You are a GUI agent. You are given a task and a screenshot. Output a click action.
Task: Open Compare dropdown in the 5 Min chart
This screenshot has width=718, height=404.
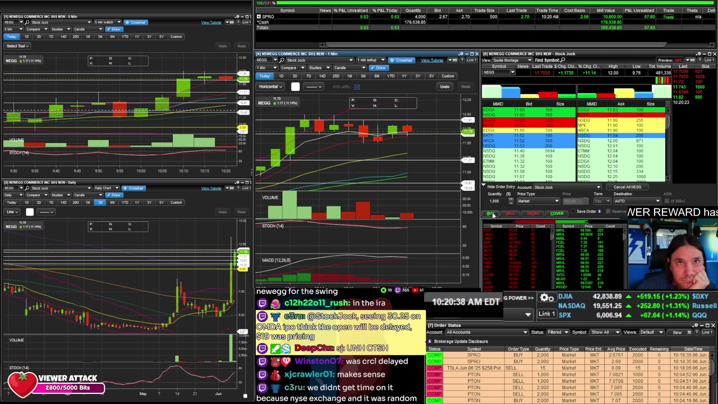tap(38, 29)
